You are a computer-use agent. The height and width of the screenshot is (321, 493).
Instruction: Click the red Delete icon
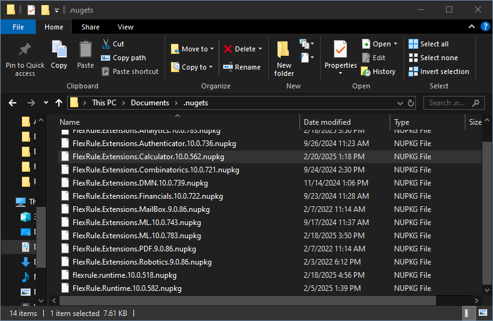pos(228,49)
